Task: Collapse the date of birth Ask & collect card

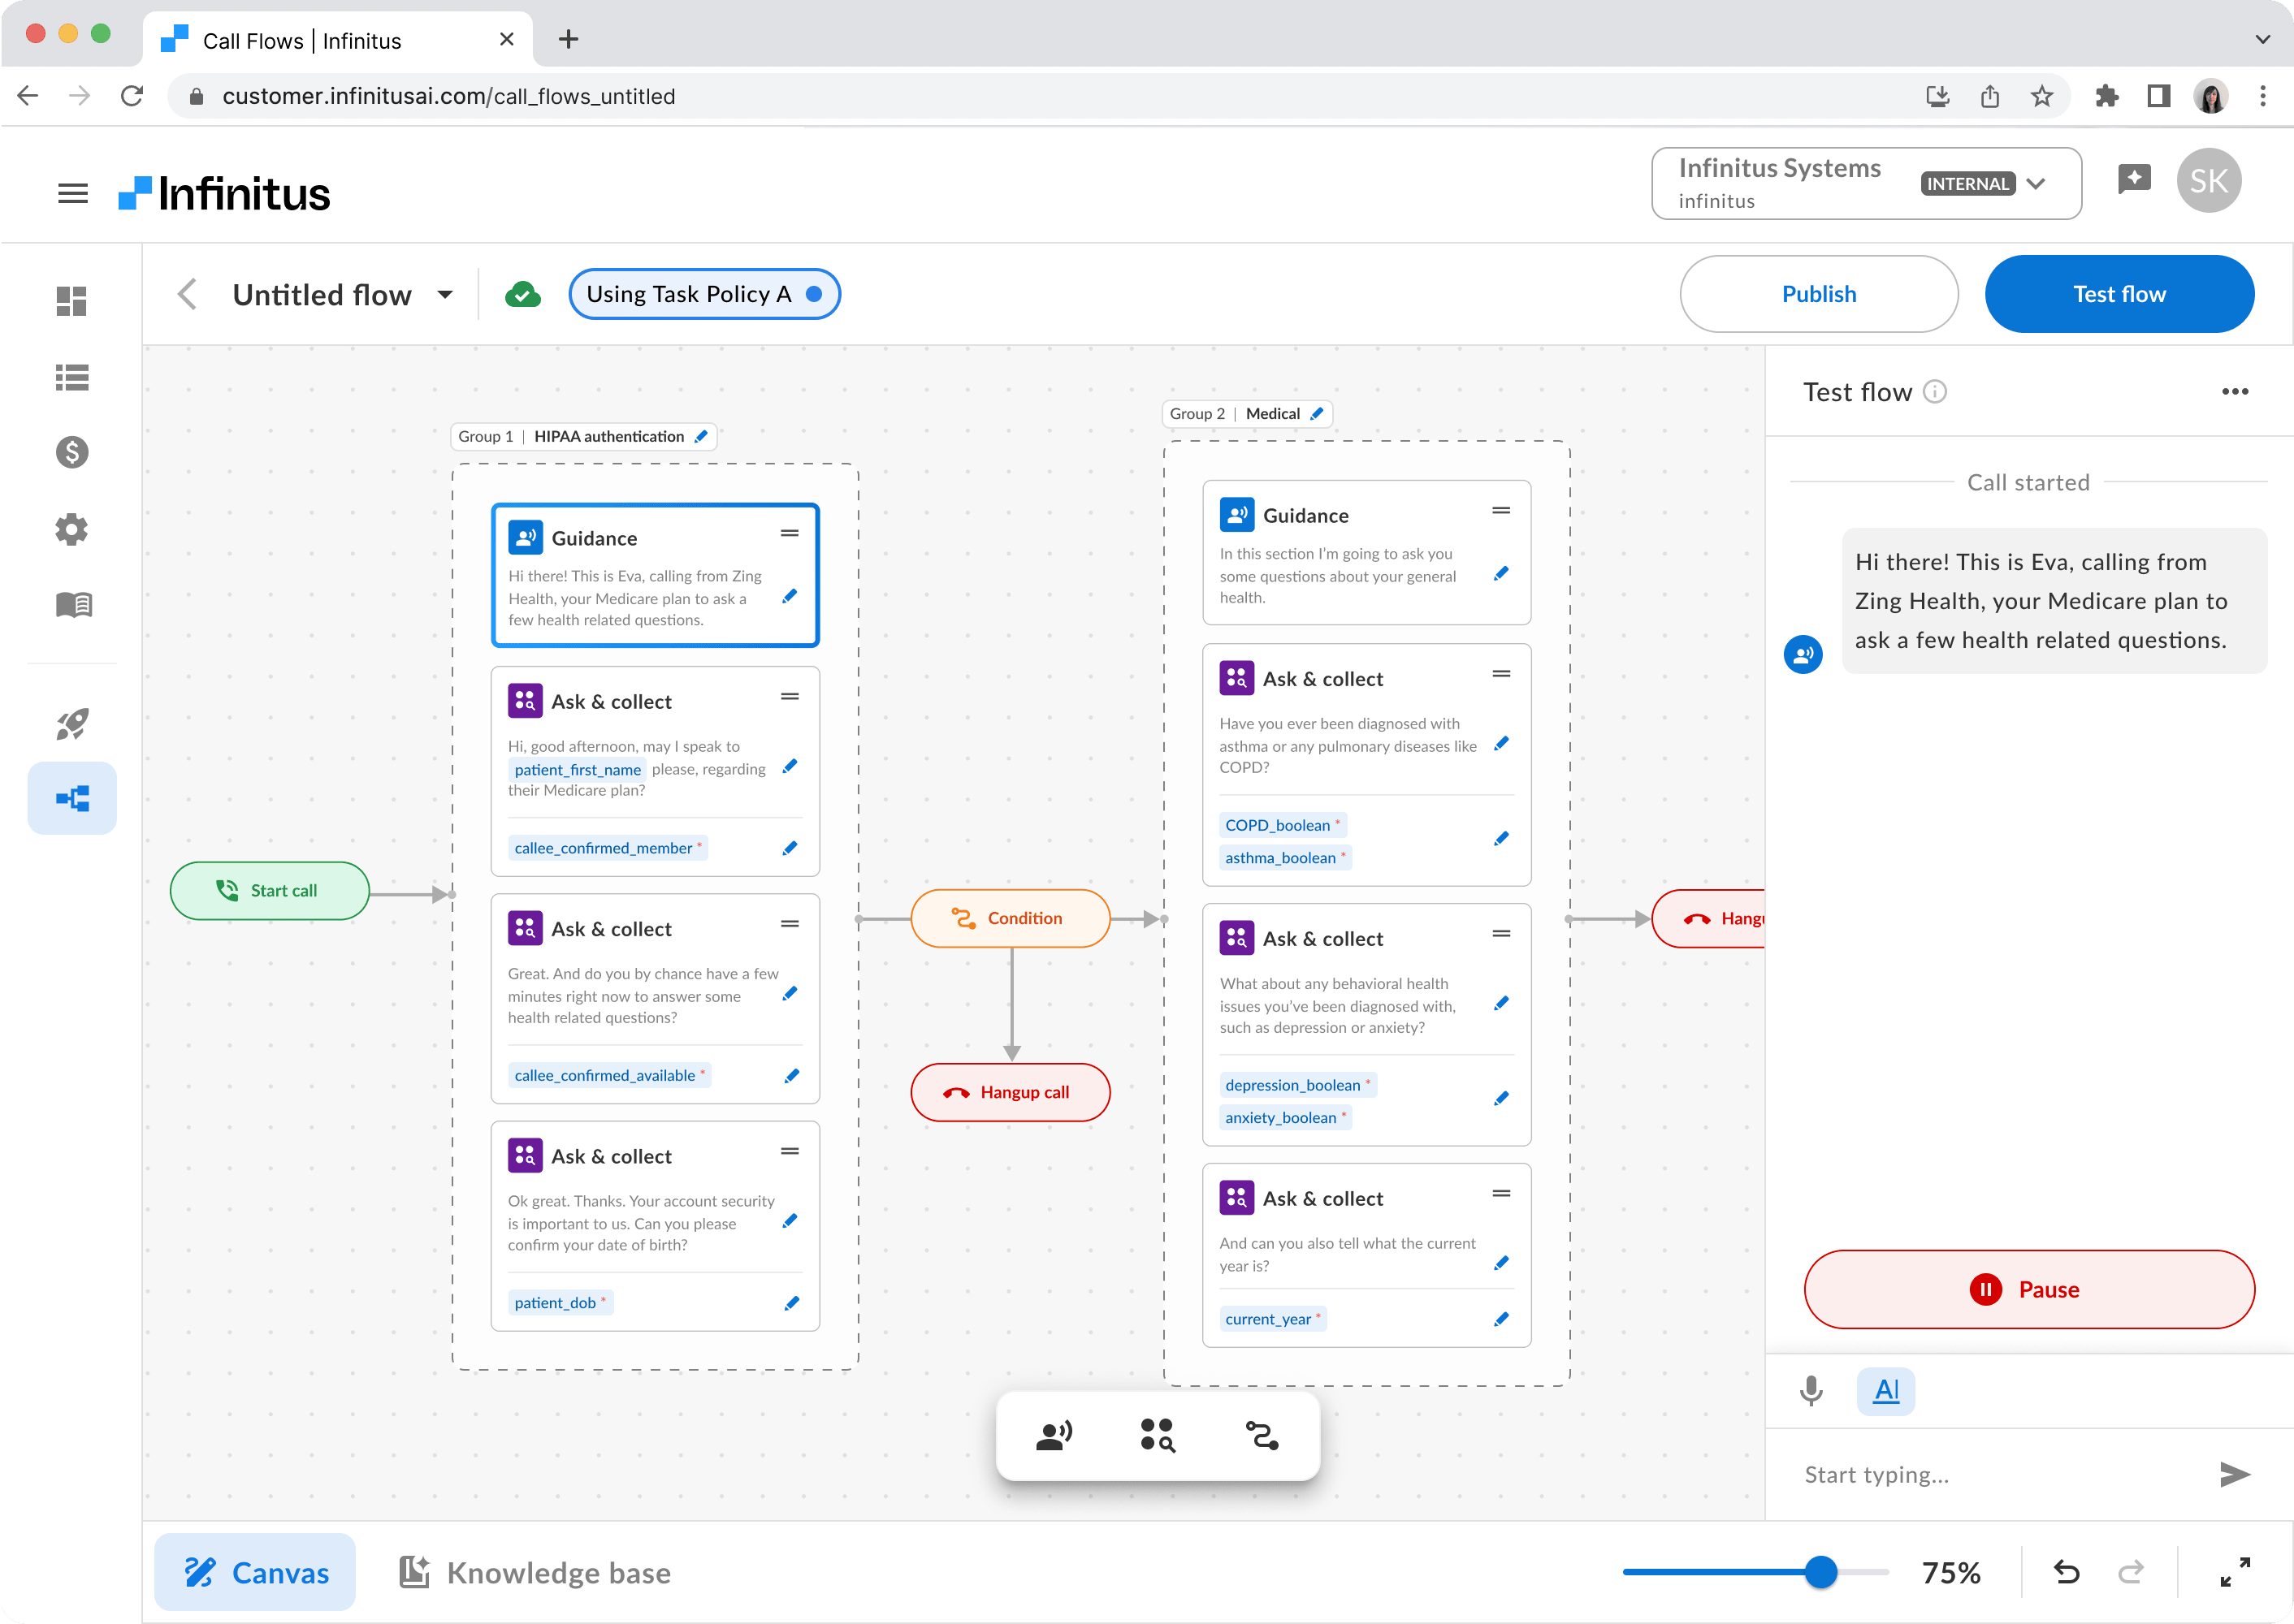Action: [790, 1152]
